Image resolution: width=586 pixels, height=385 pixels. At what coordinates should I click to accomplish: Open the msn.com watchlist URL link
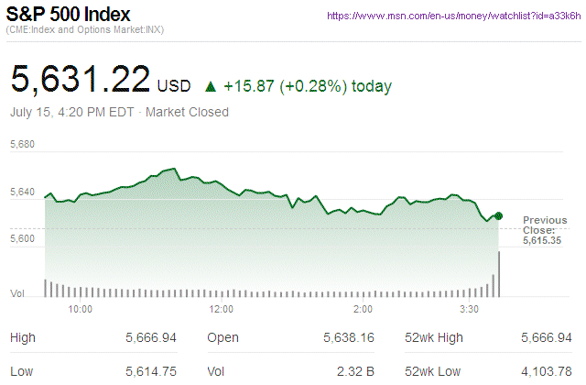pyautogui.click(x=453, y=16)
